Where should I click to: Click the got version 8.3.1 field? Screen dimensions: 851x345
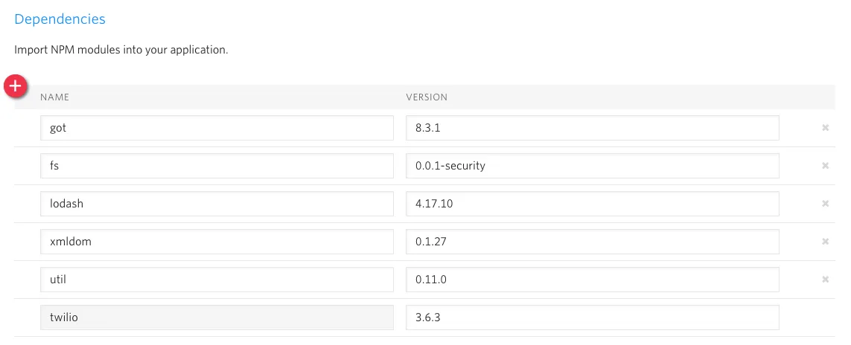[592, 128]
